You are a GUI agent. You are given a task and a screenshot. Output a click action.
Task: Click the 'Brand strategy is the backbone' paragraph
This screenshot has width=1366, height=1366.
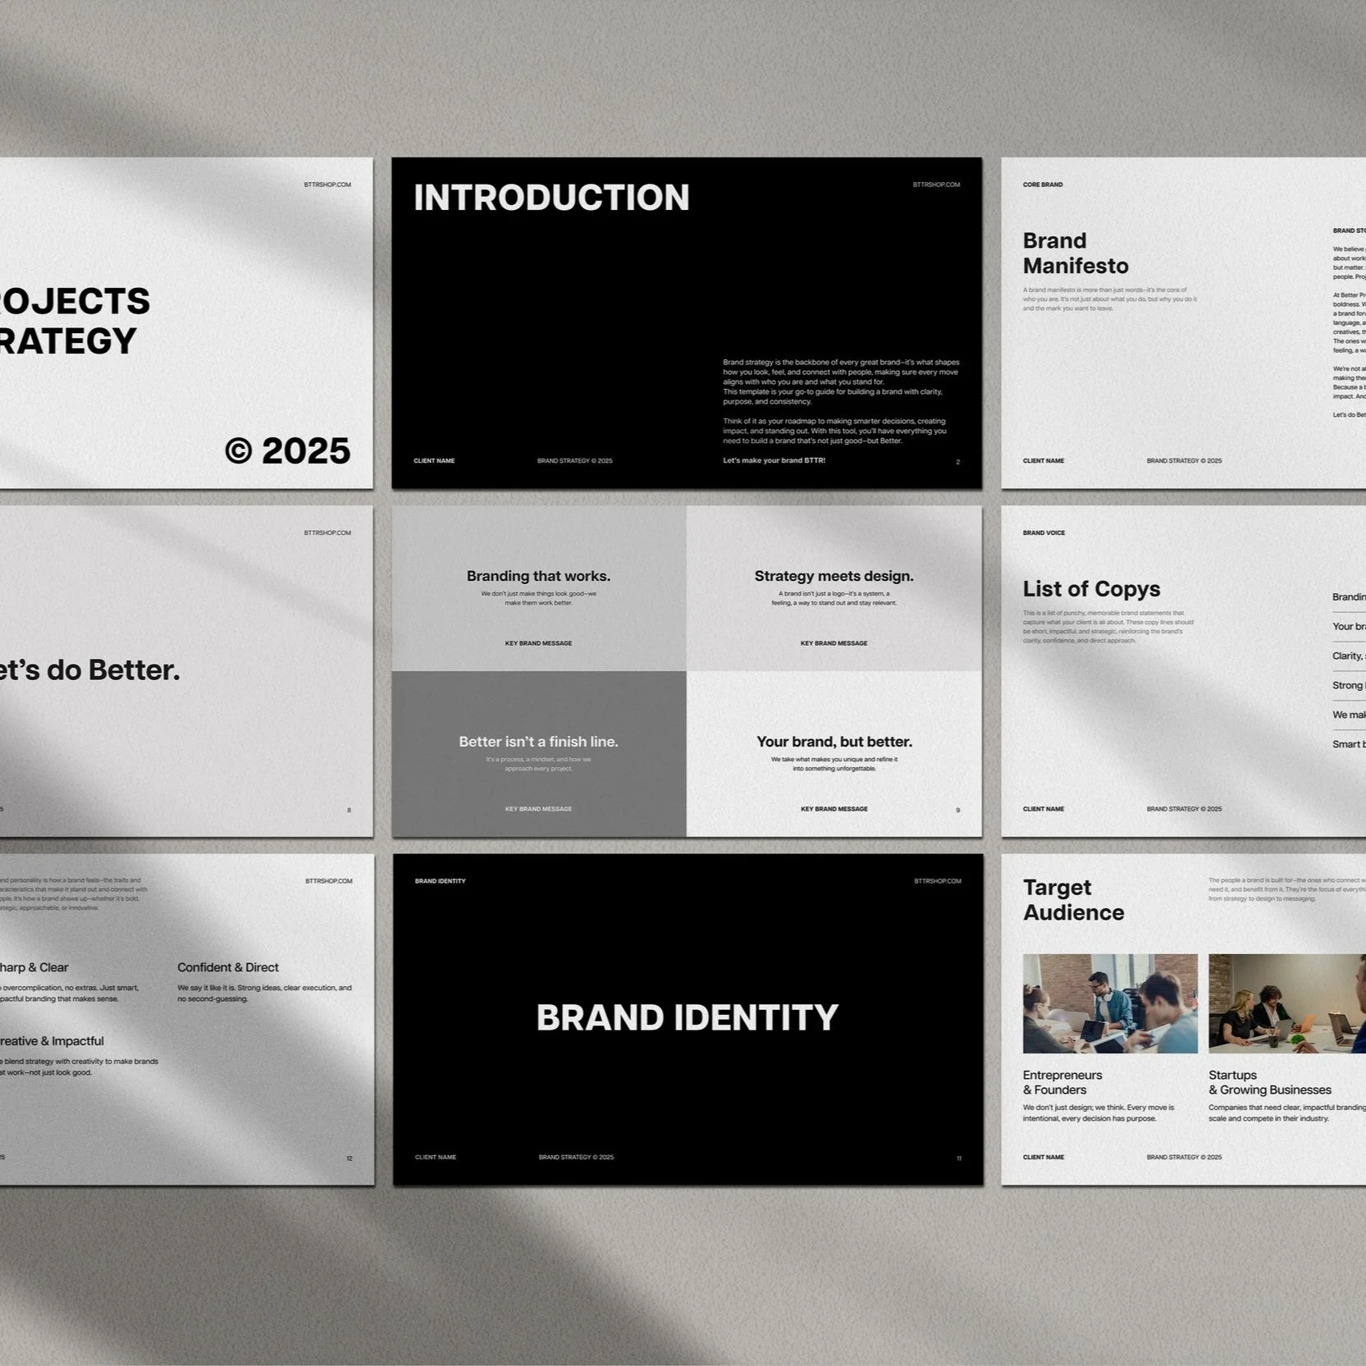coord(841,381)
